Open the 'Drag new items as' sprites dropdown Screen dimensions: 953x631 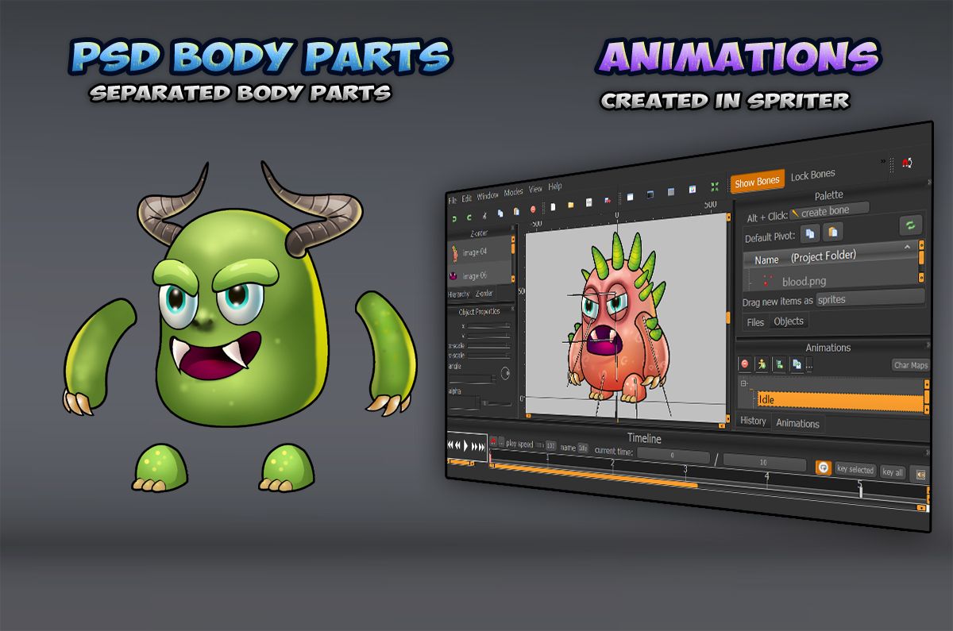pyautogui.click(x=870, y=298)
